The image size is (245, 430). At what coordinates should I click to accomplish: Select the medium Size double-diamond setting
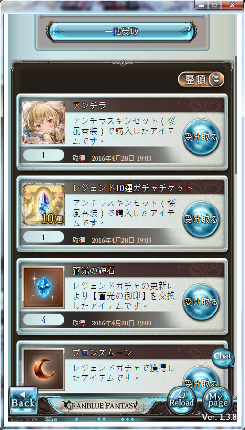(x=101, y=419)
